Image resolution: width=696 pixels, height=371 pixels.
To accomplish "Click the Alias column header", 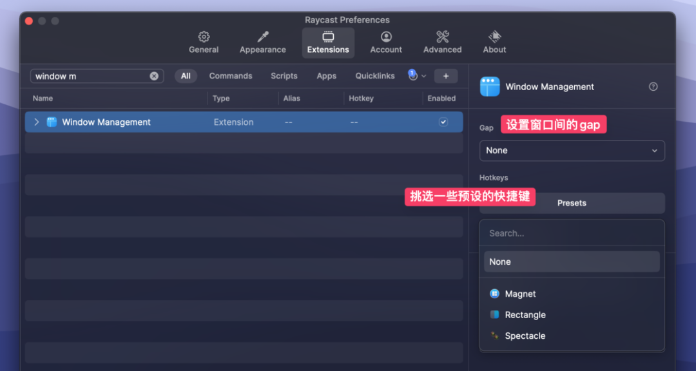I will click(292, 98).
